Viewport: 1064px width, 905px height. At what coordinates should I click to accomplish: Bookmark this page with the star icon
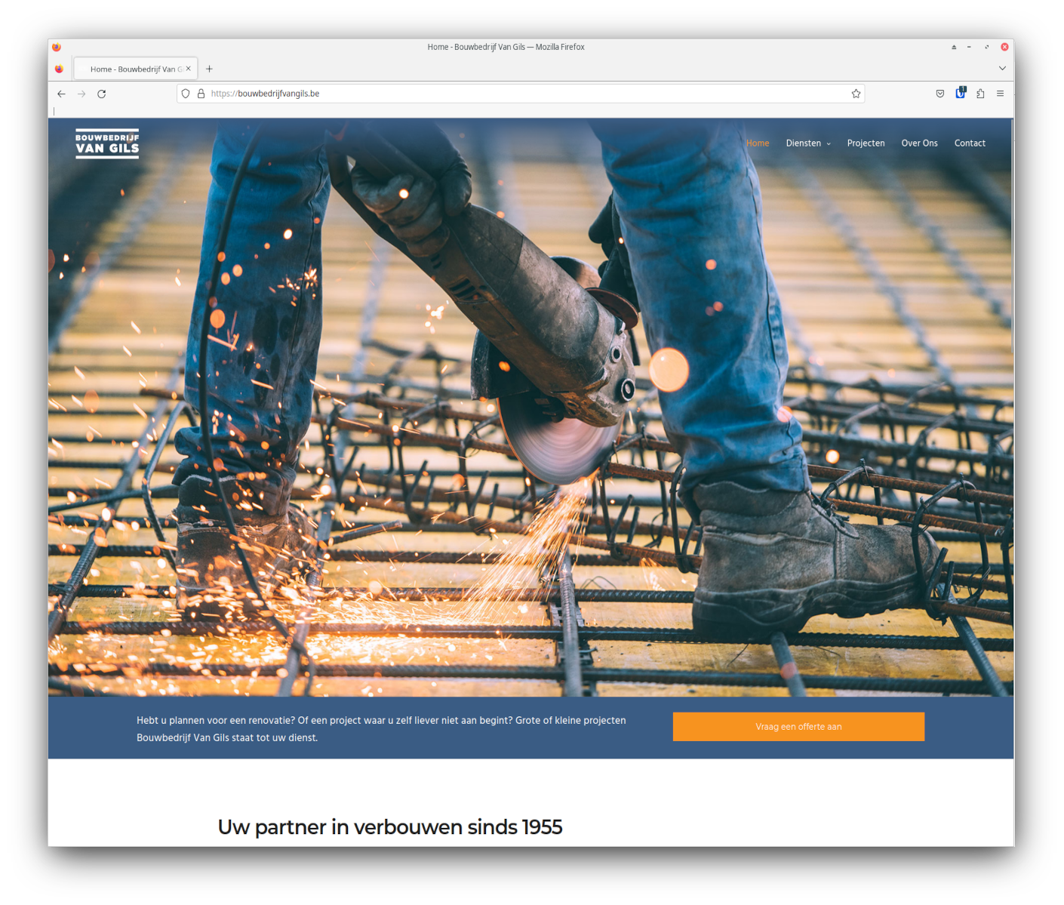coord(856,94)
